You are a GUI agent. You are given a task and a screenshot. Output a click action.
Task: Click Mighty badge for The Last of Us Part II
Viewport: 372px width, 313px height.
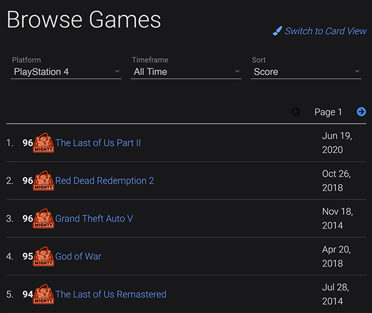[43, 143]
